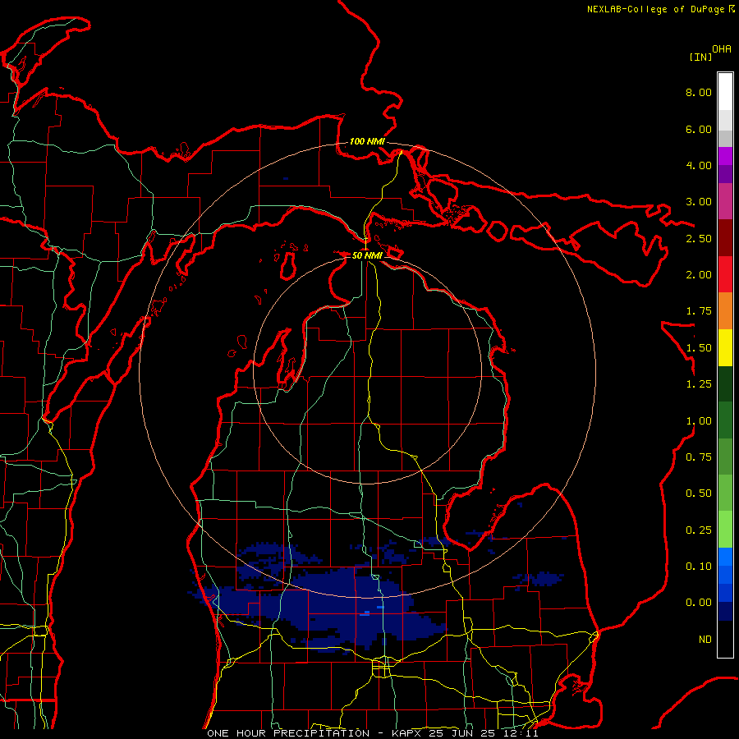Click the "0.50" legend value
This screenshot has height=739, width=739.
(x=699, y=493)
